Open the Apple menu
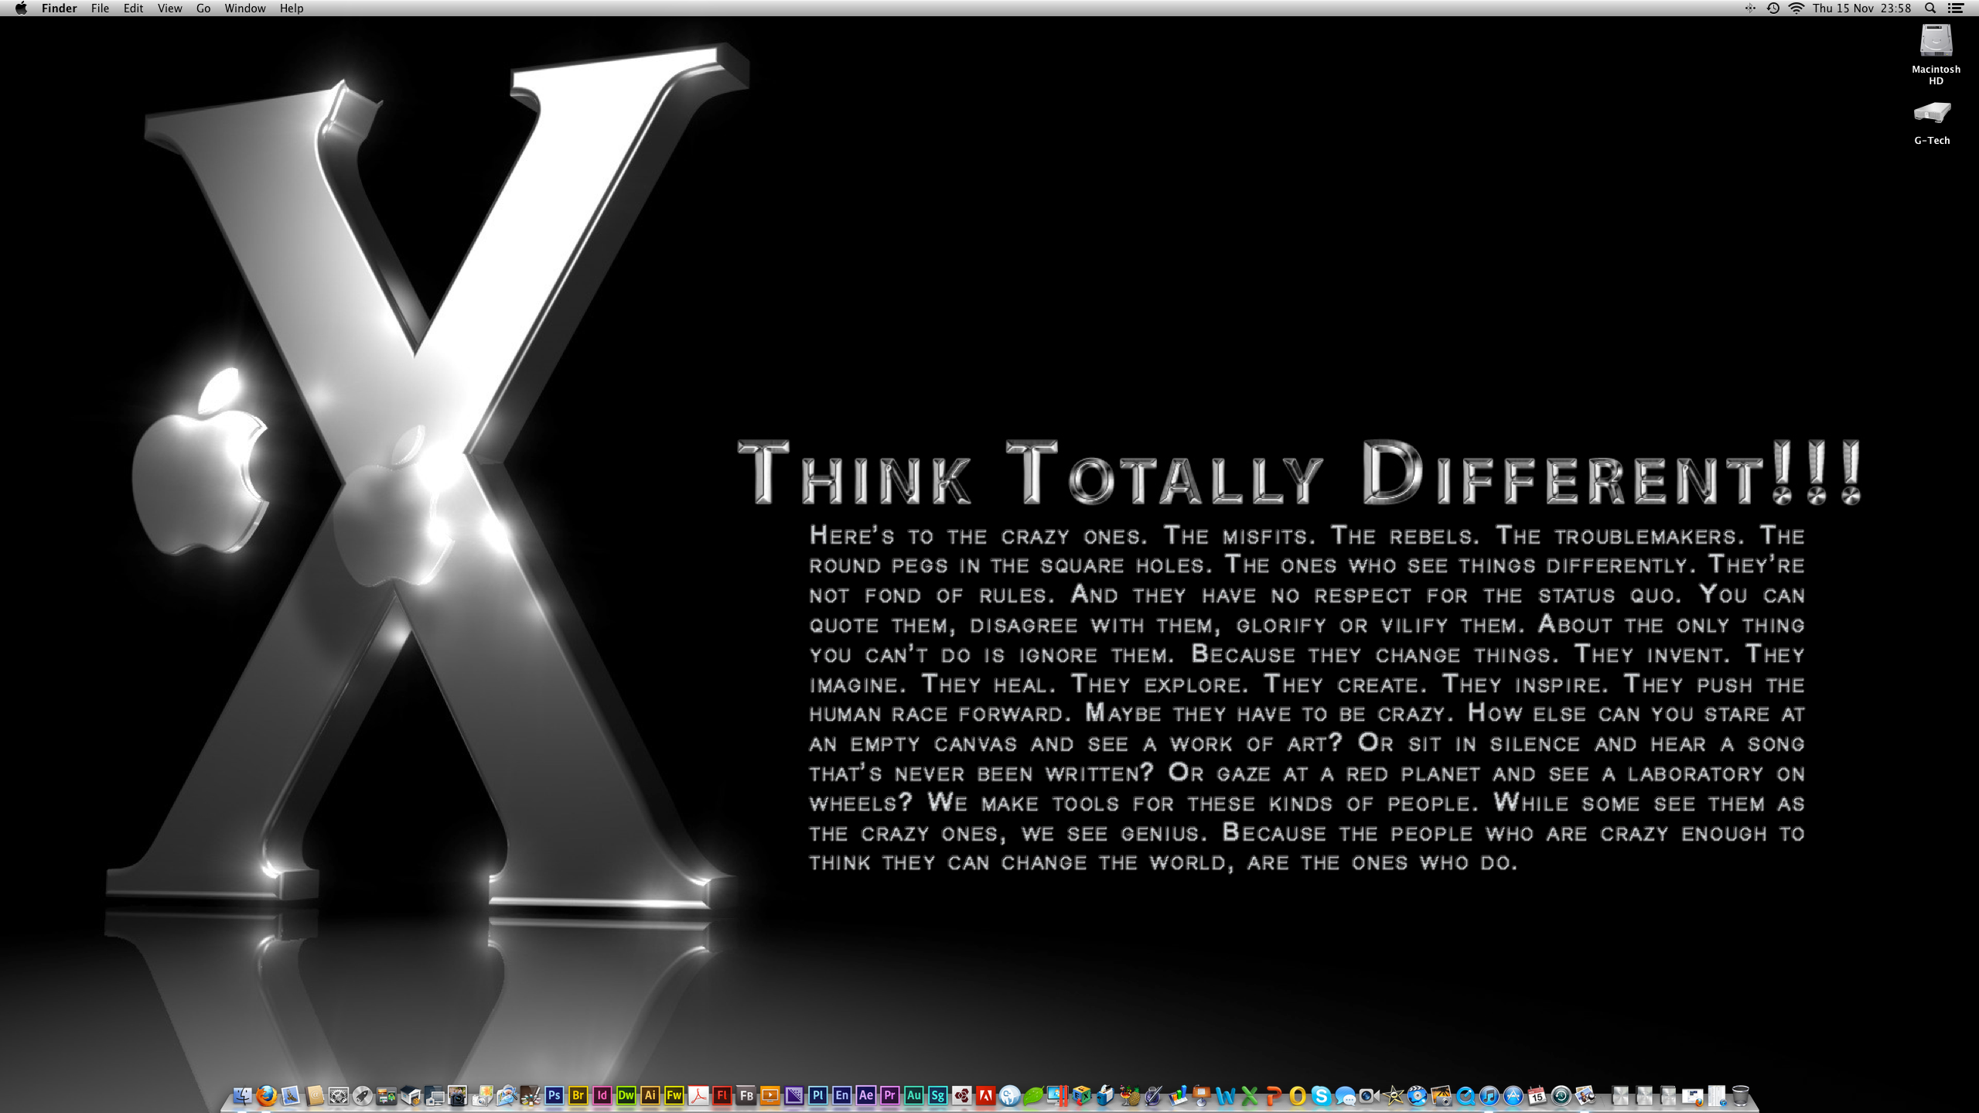The width and height of the screenshot is (1979, 1113). [21, 8]
